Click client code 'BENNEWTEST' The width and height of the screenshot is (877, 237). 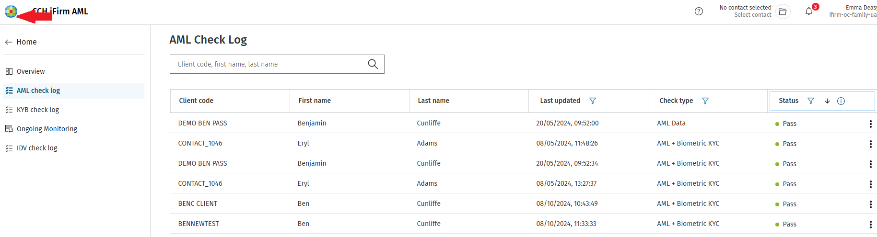click(199, 224)
